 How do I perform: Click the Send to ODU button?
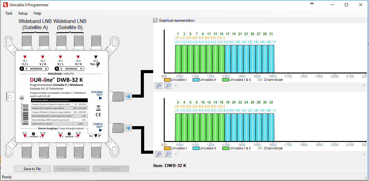(110, 169)
